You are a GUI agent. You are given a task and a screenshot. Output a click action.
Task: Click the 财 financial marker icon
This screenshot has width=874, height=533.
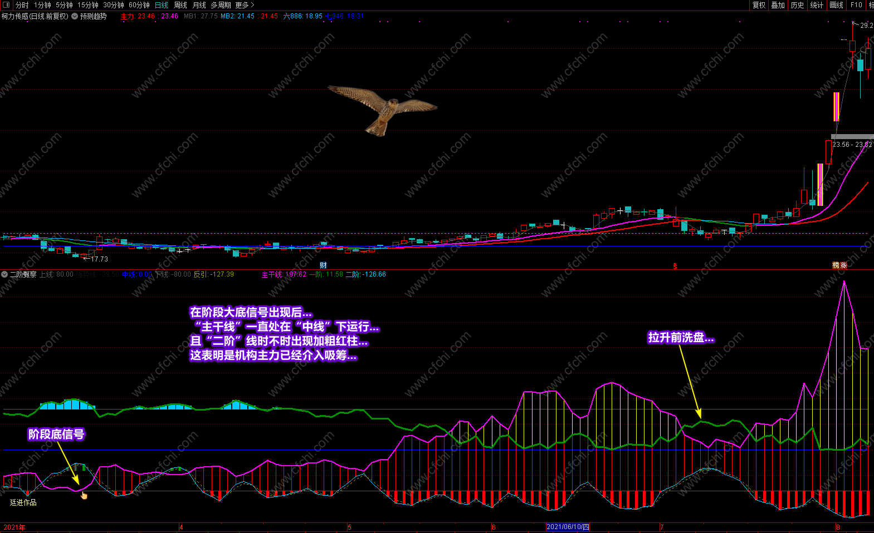coord(323,265)
